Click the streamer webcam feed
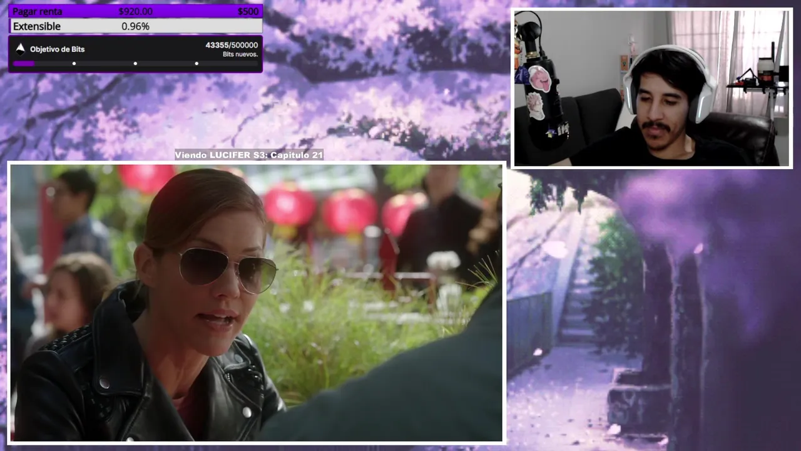The image size is (801, 451). [x=651, y=88]
